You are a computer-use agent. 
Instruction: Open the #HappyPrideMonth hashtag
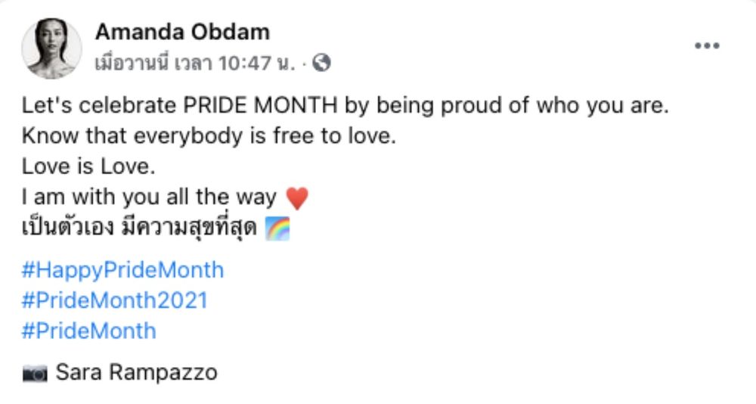coord(123,270)
